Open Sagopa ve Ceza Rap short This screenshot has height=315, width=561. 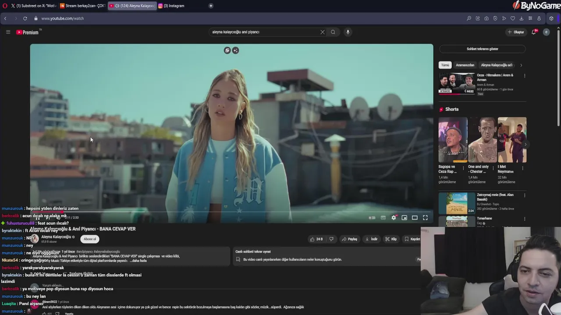coord(453,140)
